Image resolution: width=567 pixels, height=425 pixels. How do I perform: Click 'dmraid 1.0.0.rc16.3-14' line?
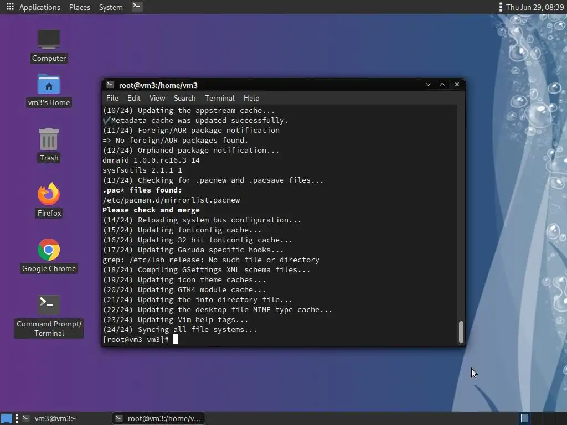click(151, 160)
